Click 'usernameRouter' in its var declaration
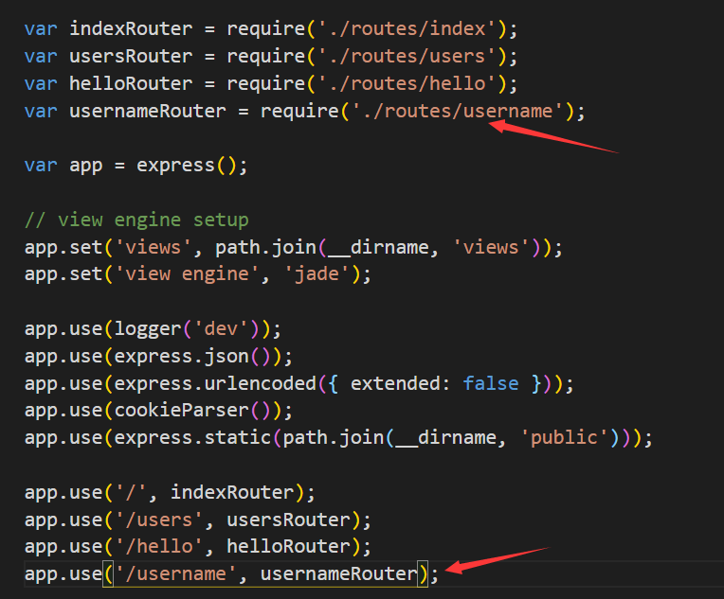 tap(148, 111)
